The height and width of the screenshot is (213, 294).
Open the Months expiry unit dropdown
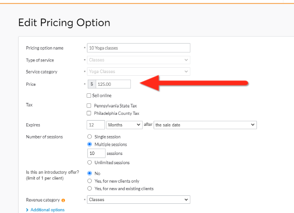coord(124,125)
